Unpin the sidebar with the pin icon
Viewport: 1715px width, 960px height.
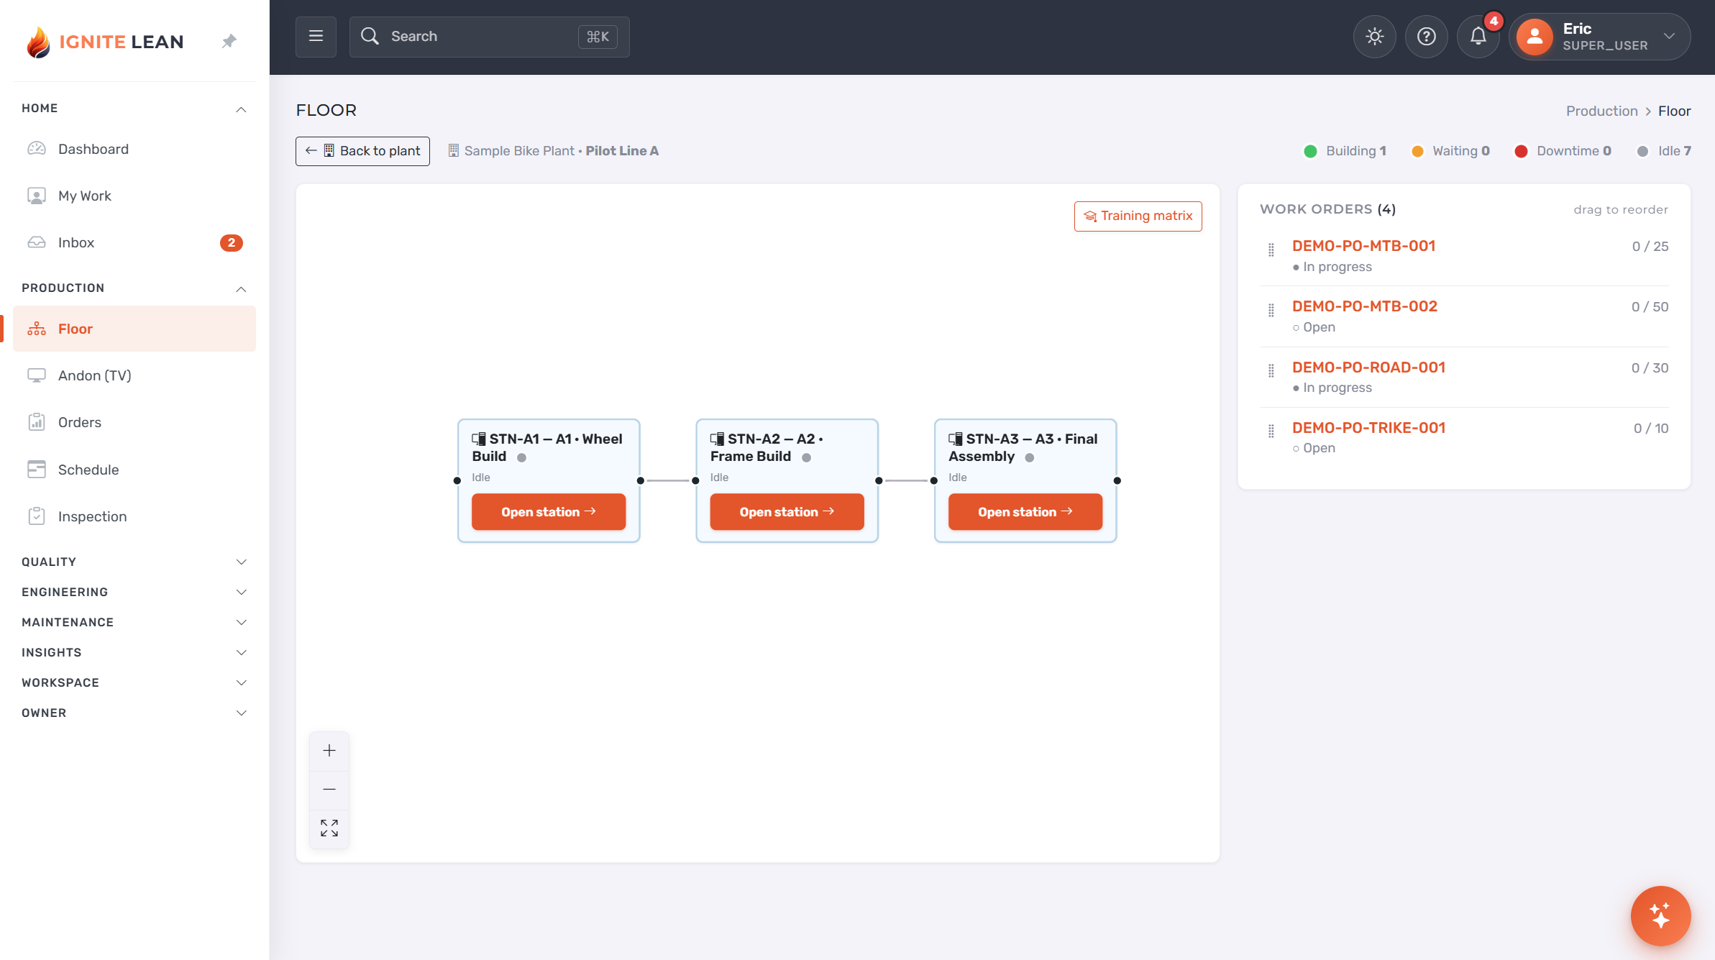[229, 41]
